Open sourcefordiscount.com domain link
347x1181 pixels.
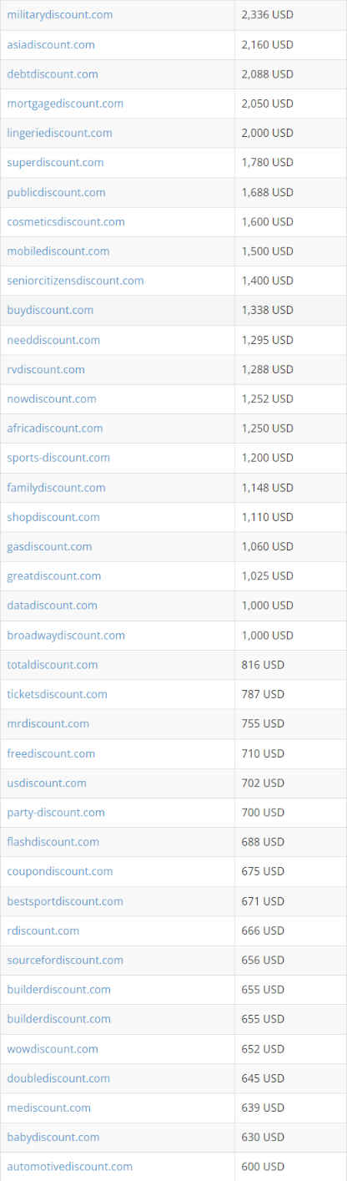pyautogui.click(x=65, y=960)
